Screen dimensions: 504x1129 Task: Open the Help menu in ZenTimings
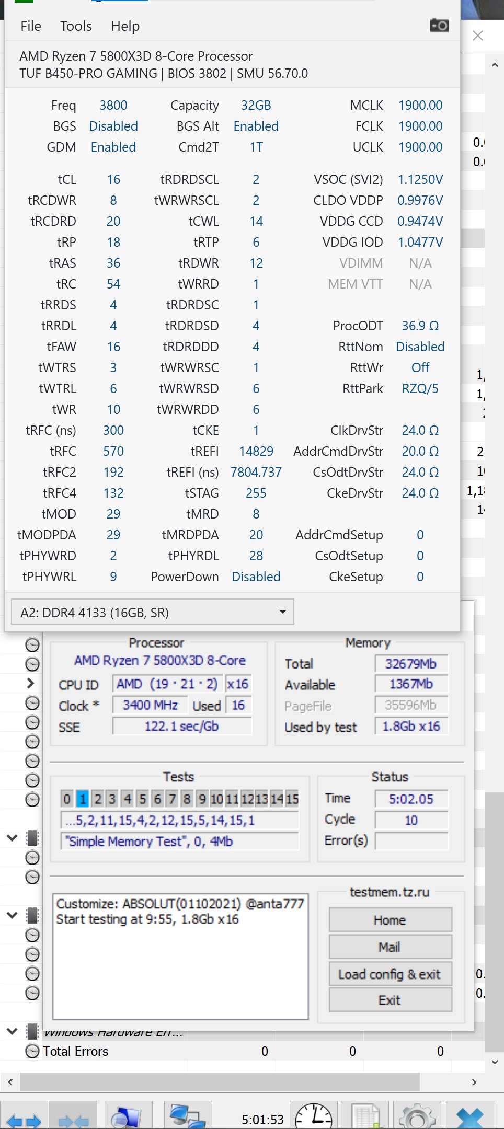125,26
